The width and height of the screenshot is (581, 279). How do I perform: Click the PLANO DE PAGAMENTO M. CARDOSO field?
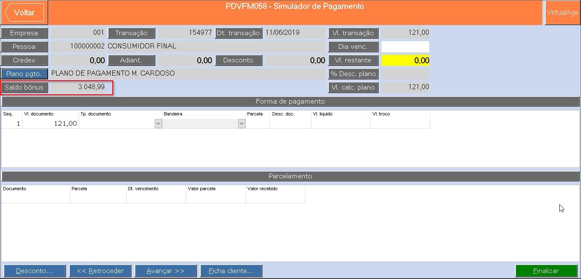[x=188, y=73]
